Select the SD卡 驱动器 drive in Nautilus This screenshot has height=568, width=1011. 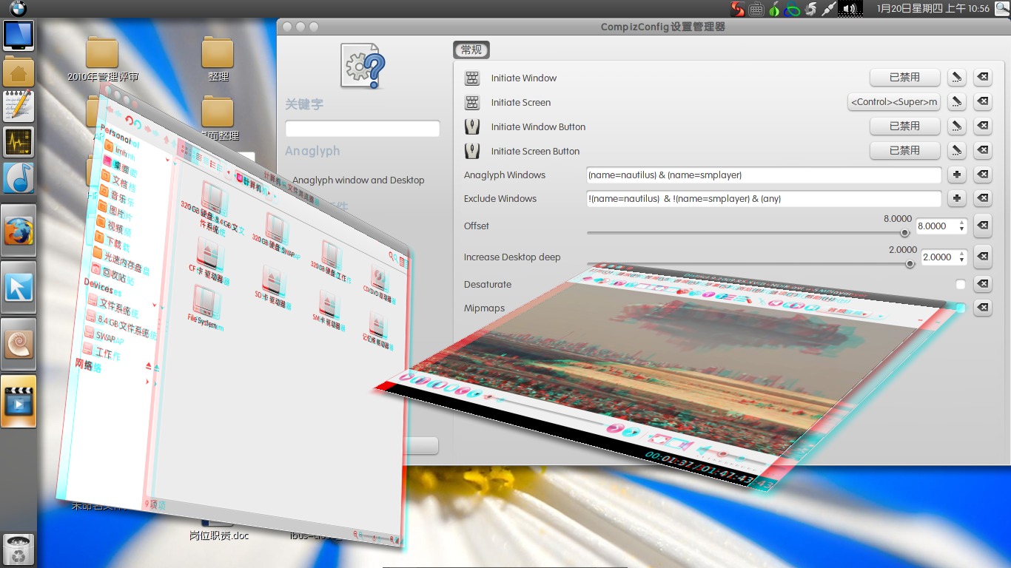273,288
